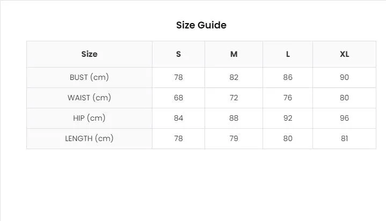Select the Size column header
Image resolution: width=386 pixels, height=221 pixels.
pyautogui.click(x=89, y=54)
